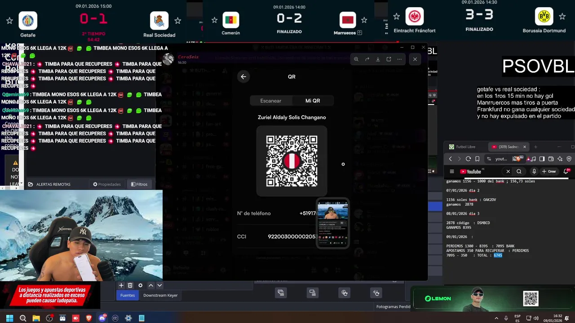The height and width of the screenshot is (323, 575).
Task: Click the YouTube Crear button
Action: [549, 171]
